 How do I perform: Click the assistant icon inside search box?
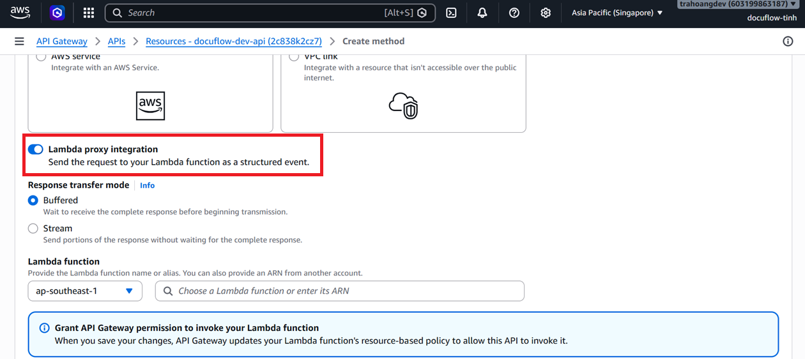click(x=422, y=13)
